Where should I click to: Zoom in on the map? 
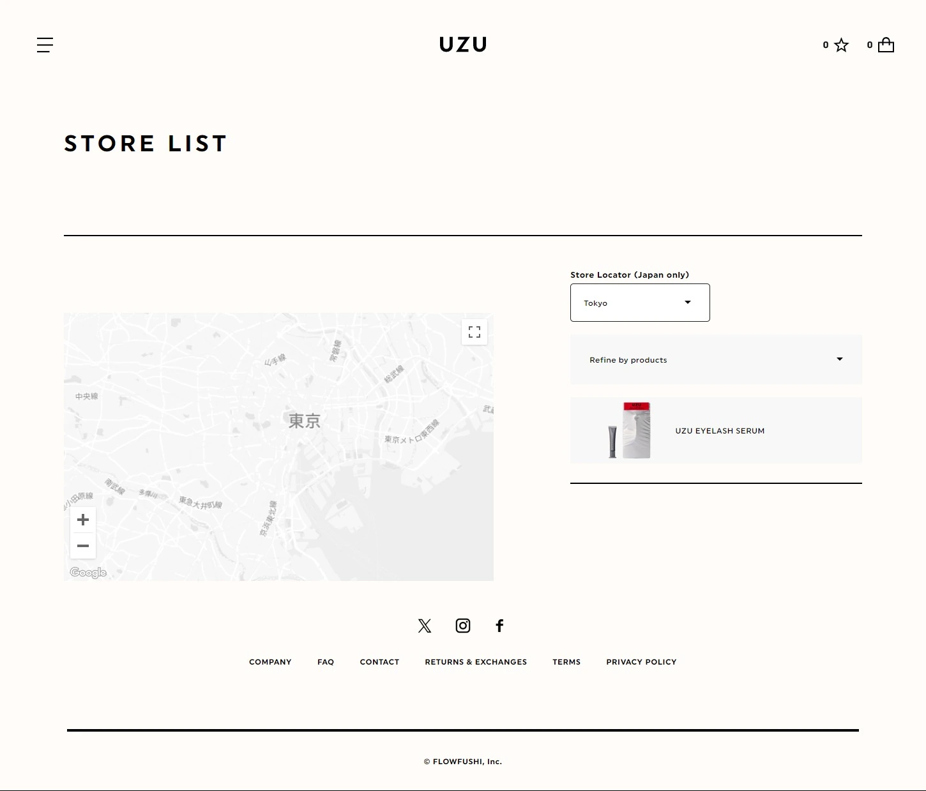(x=83, y=520)
